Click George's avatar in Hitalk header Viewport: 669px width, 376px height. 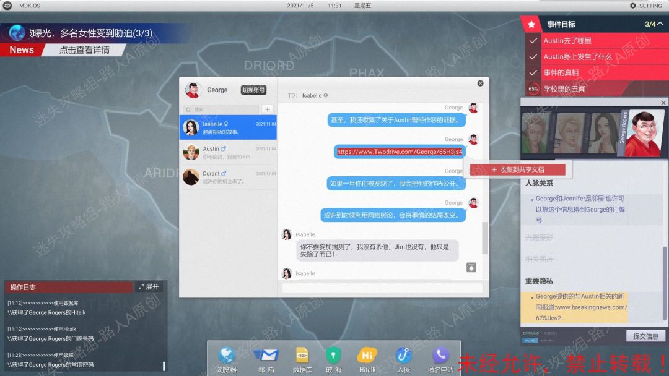[193, 90]
